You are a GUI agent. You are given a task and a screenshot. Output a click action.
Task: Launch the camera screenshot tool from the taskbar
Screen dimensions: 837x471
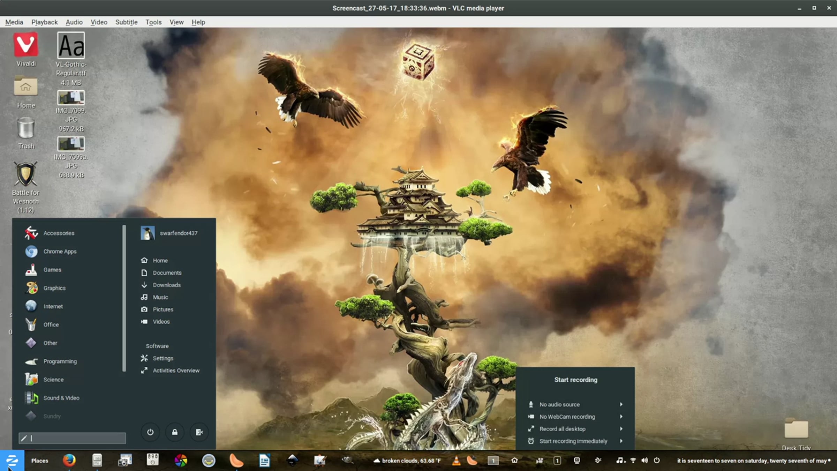click(125, 461)
